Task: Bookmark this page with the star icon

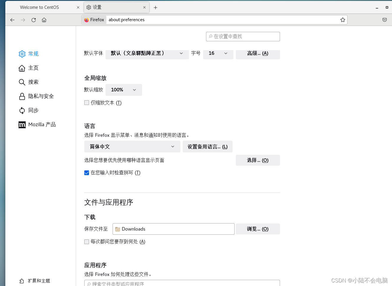Action: point(342,20)
